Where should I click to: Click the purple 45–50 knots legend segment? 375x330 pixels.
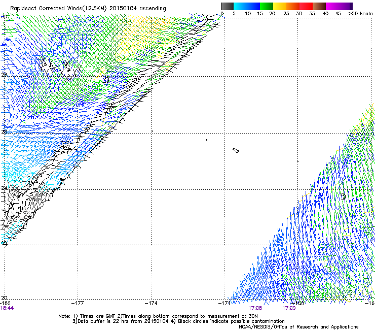(346, 6)
